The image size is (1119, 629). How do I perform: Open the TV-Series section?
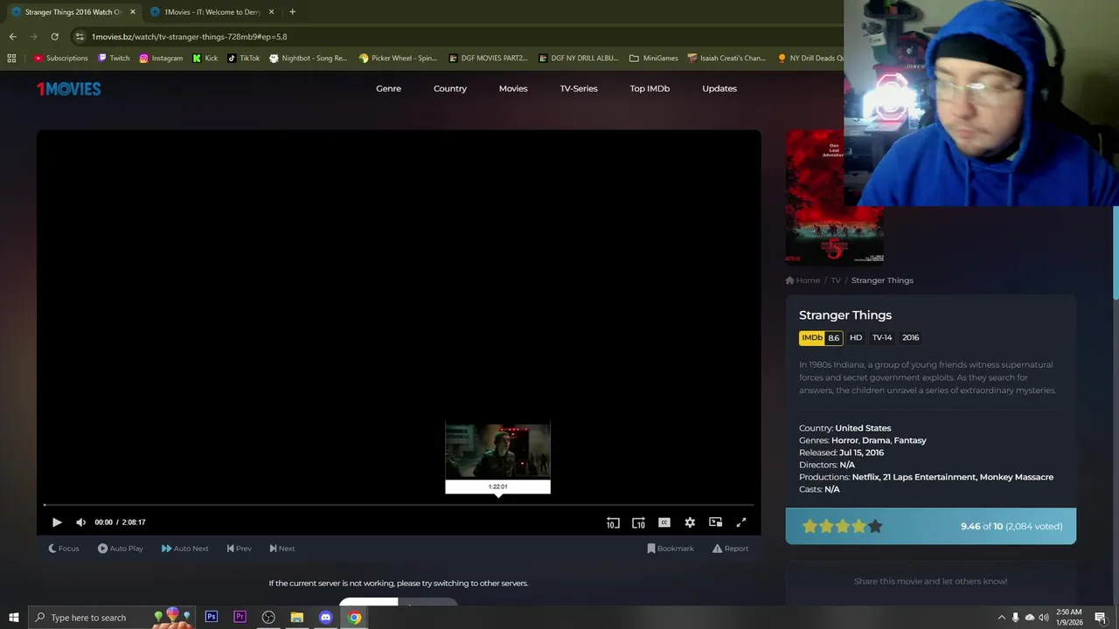(579, 88)
